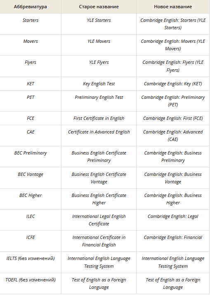
Task: Click the ILEC abbreviation cell
Action: coord(30,220)
